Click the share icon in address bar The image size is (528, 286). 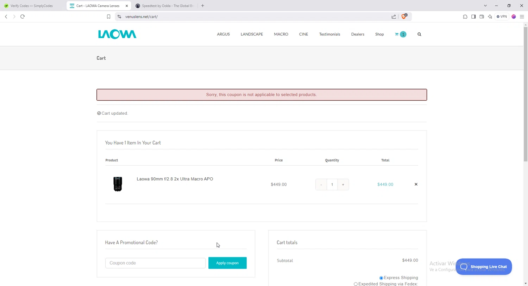(x=394, y=17)
